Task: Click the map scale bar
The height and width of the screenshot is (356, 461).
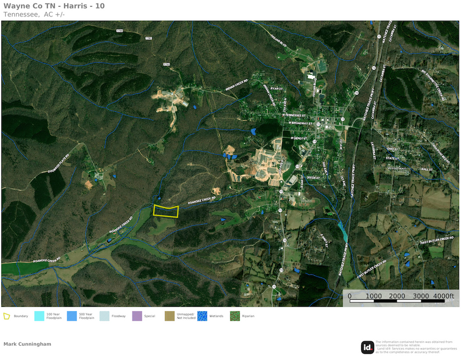Action: [x=401, y=296]
